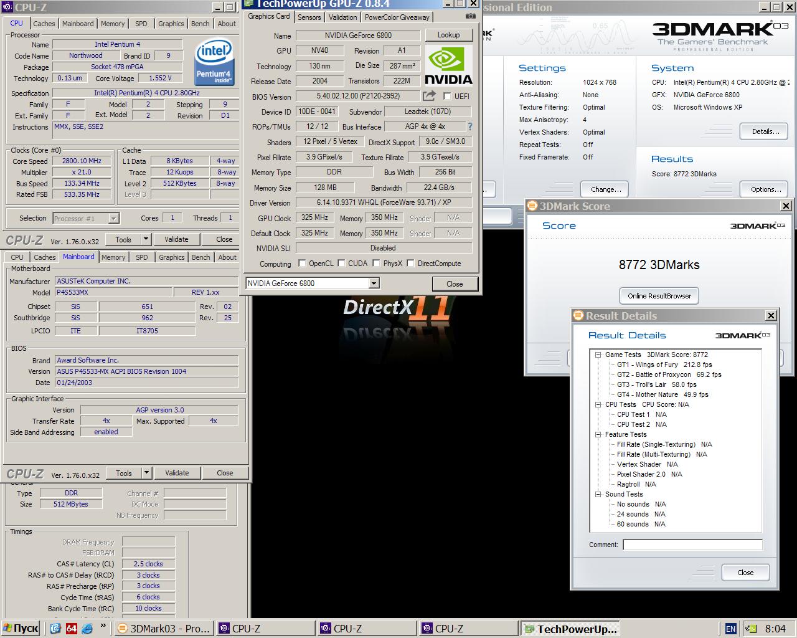The image size is (797, 638).
Task: Click the BIOS share arrow icon in GPU-Z
Action: click(x=429, y=96)
